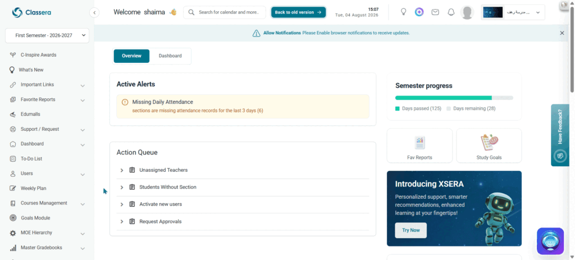Click Back to old version button
The width and height of the screenshot is (575, 260).
pos(298,12)
